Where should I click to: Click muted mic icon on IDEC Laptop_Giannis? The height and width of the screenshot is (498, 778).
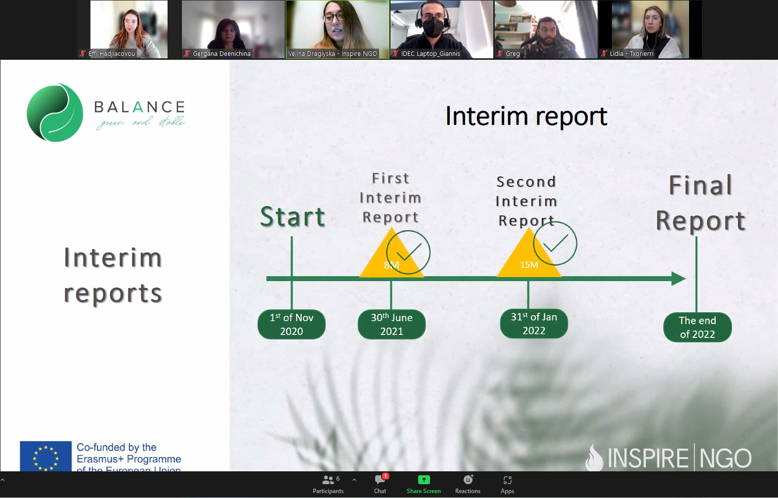395,53
